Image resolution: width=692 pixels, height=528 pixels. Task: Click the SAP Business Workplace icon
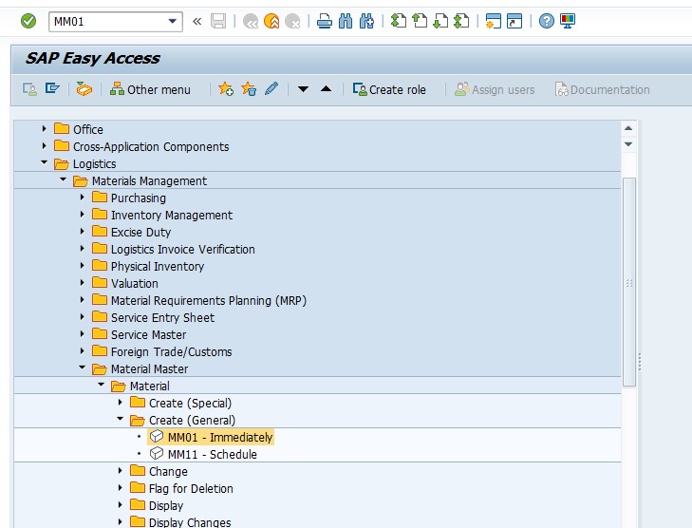(84, 88)
